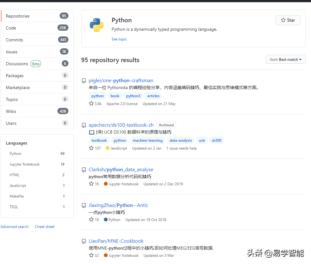This screenshot has width=311, height=264.
Task: Filter by Python language
Action: coord(37,154)
